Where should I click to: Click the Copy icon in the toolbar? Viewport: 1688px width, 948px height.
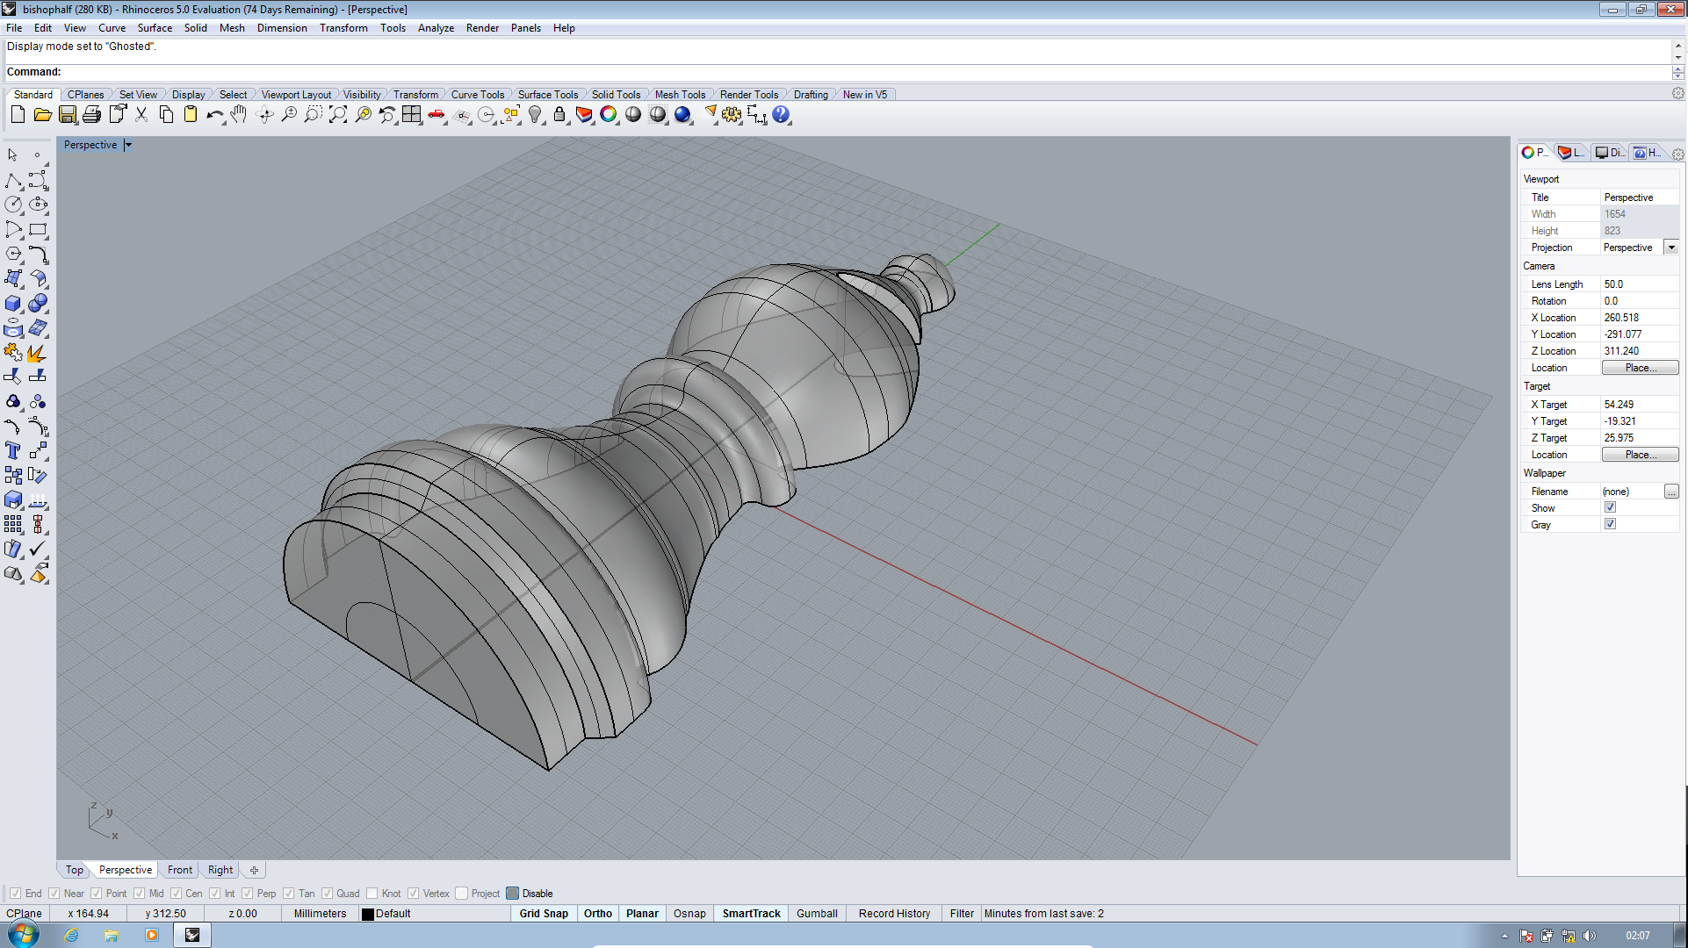[x=166, y=115]
